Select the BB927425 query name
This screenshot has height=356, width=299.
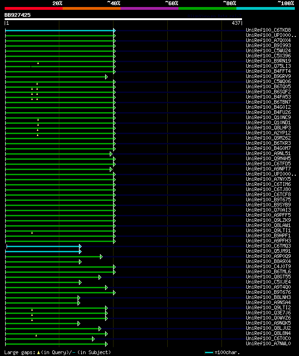pyautogui.click(x=17, y=15)
